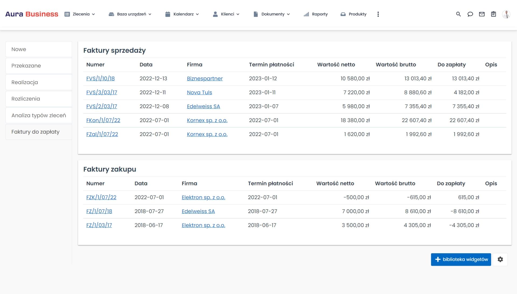
Task: Expand the Zlecenia dropdown chevron
Action: tap(93, 14)
